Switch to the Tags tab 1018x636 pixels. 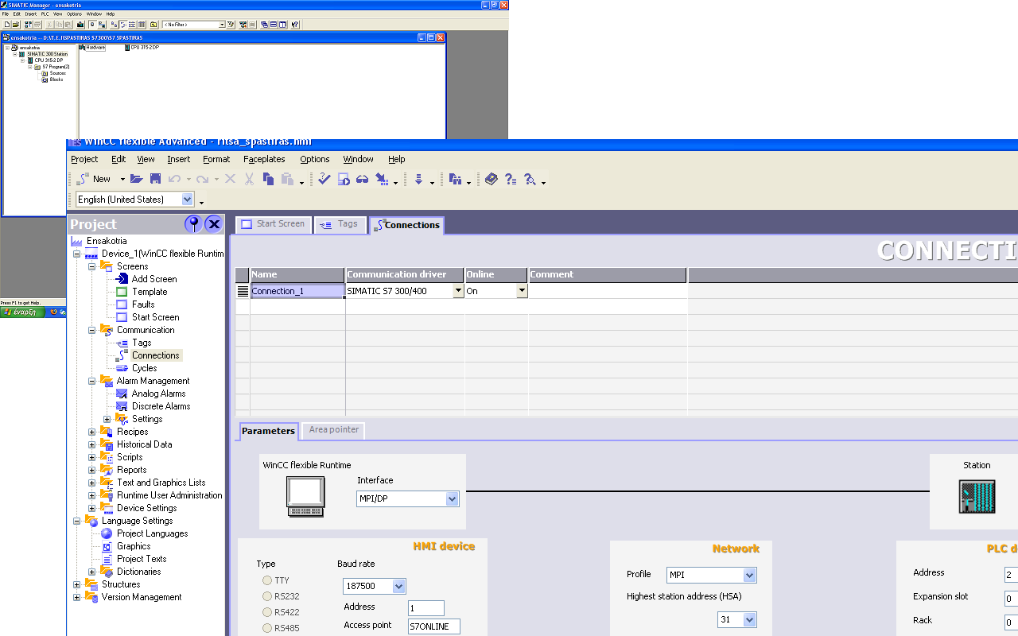(340, 224)
